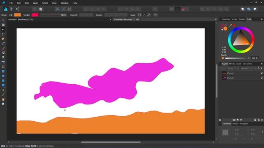Image resolution: width=264 pixels, height=148 pixels.
Task: Select the Artboard tool
Action: pyautogui.click(x=3, y=25)
